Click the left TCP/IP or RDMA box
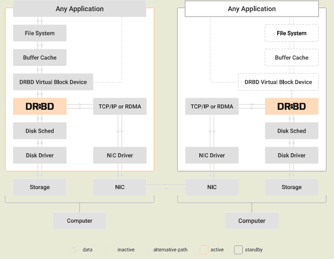 tap(120, 106)
